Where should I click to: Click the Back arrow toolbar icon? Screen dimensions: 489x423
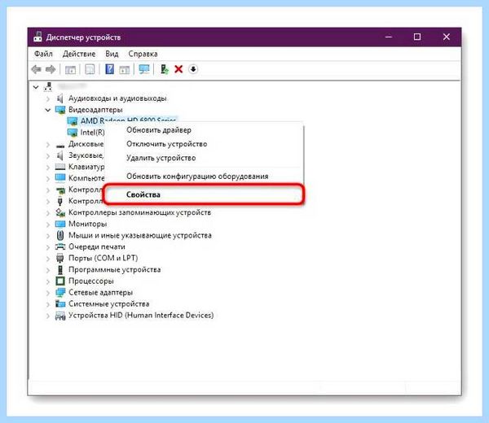pyautogui.click(x=37, y=69)
